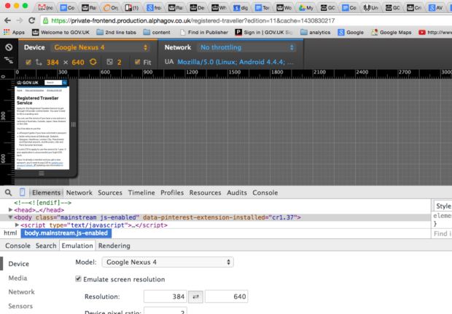Switch to the Resources panel tab
Screen dimensions: 452x314
[x=205, y=193]
